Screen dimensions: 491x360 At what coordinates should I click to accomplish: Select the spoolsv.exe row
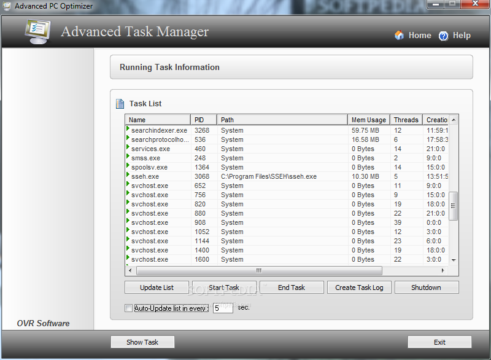[287, 167]
